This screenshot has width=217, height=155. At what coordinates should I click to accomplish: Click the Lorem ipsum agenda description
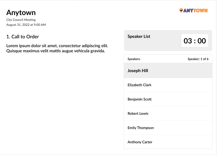point(57,48)
